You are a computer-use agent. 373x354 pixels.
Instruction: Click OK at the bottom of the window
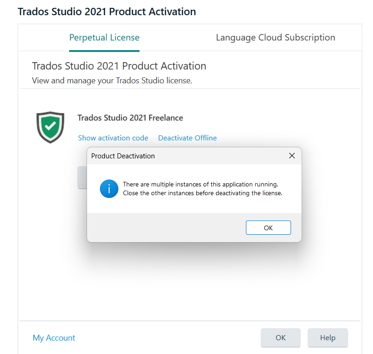pos(280,337)
